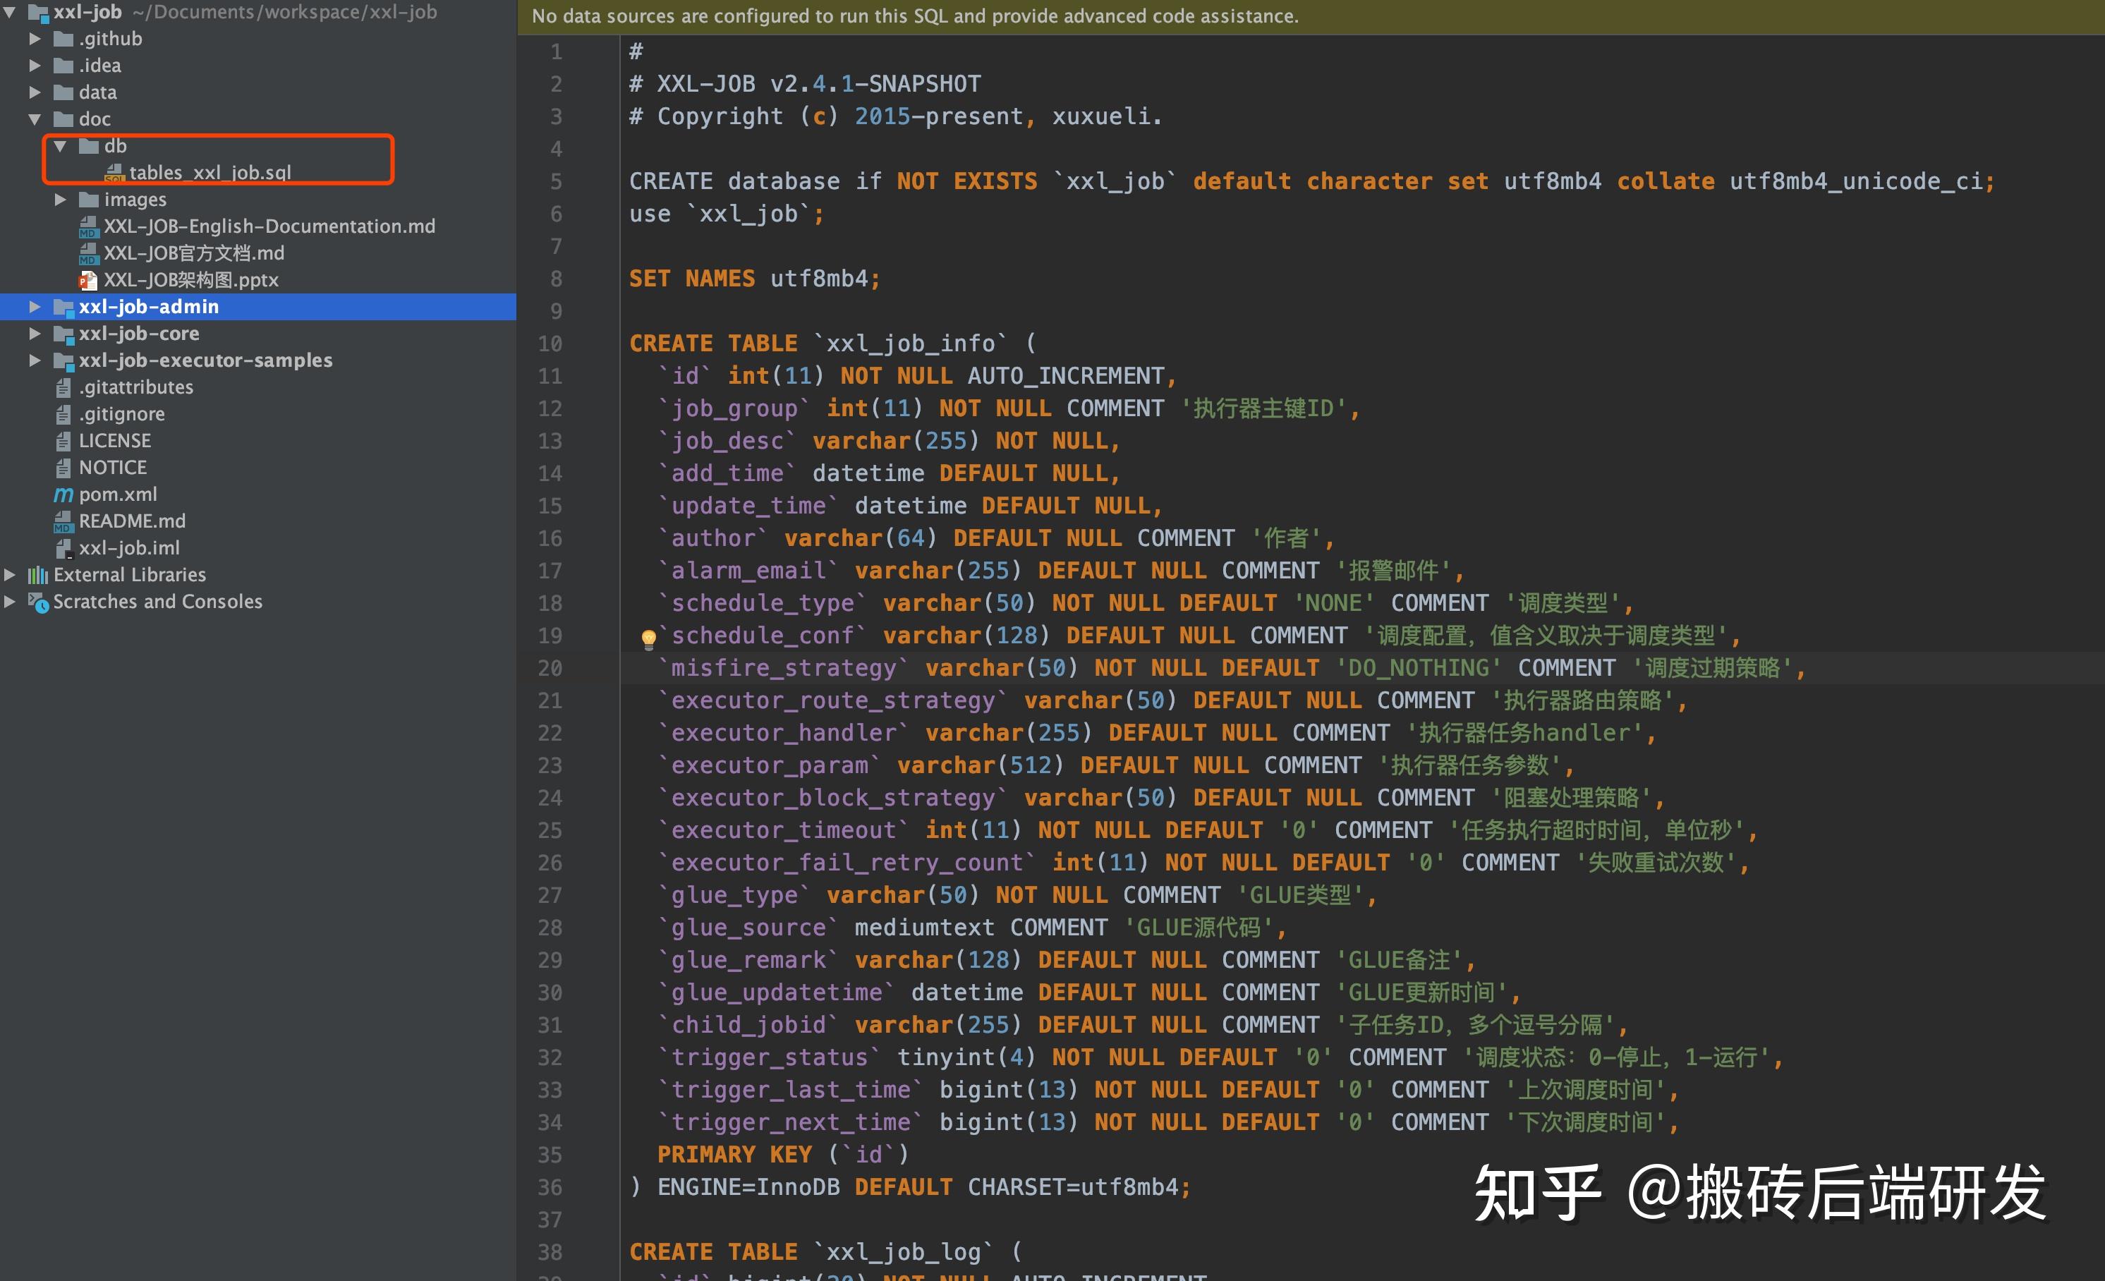The image size is (2105, 1281).
Task: Open XXL-JOB-English-Documentation.md file
Action: click(x=269, y=226)
